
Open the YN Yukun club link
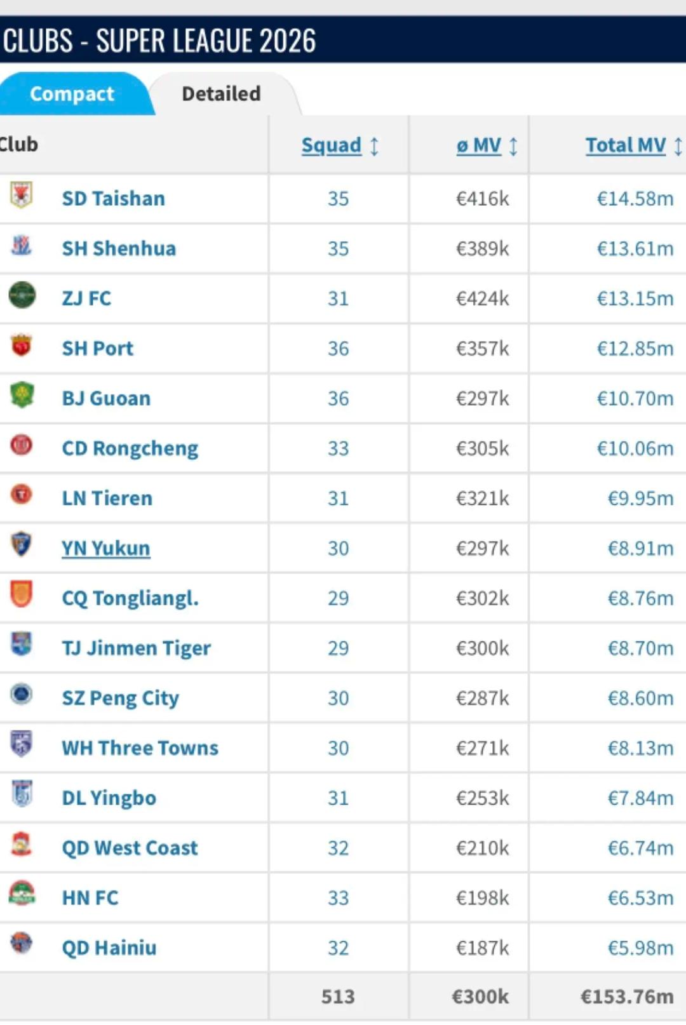105,548
